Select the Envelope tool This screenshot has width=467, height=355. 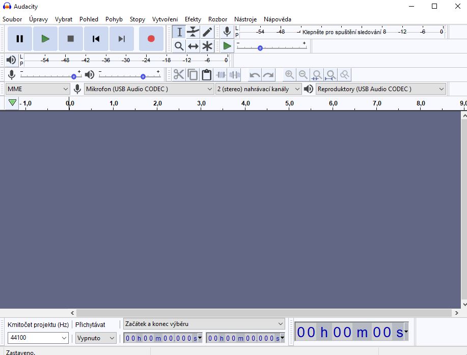pyautogui.click(x=193, y=32)
